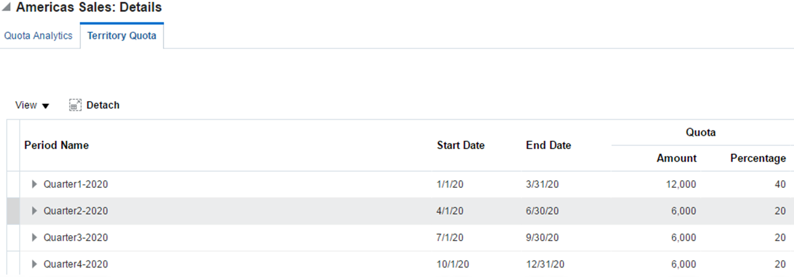794x277 pixels.
Task: Collapse the Americas Sales: Details section triangle
Action: tap(6, 8)
